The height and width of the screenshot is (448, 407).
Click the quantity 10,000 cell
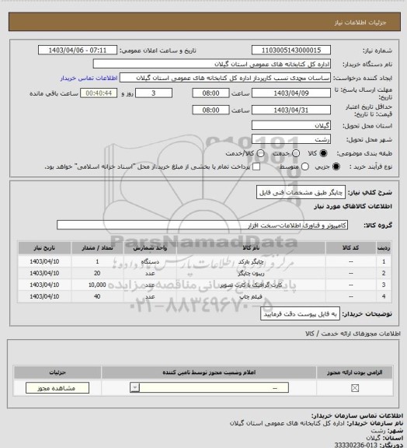point(97,285)
